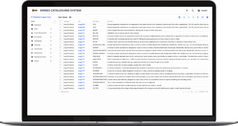Image resolution: width=238 pixels, height=126 pixels.
Task: Open the language translation icon
Action: pos(193,10)
